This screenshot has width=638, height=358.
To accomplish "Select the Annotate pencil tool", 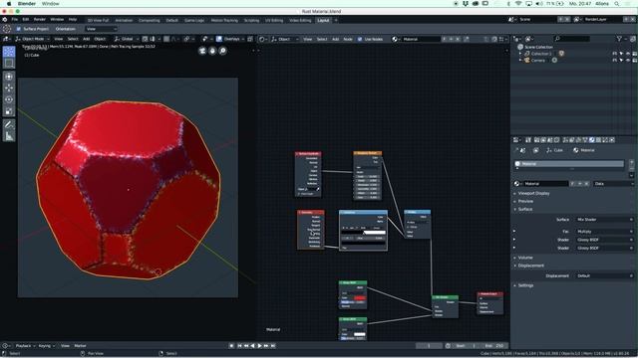I will pos(9,124).
